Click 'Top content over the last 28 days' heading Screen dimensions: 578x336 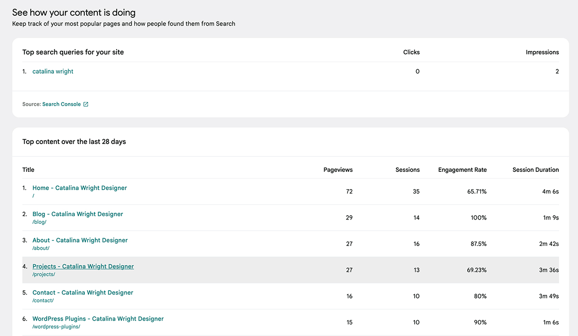pos(74,142)
